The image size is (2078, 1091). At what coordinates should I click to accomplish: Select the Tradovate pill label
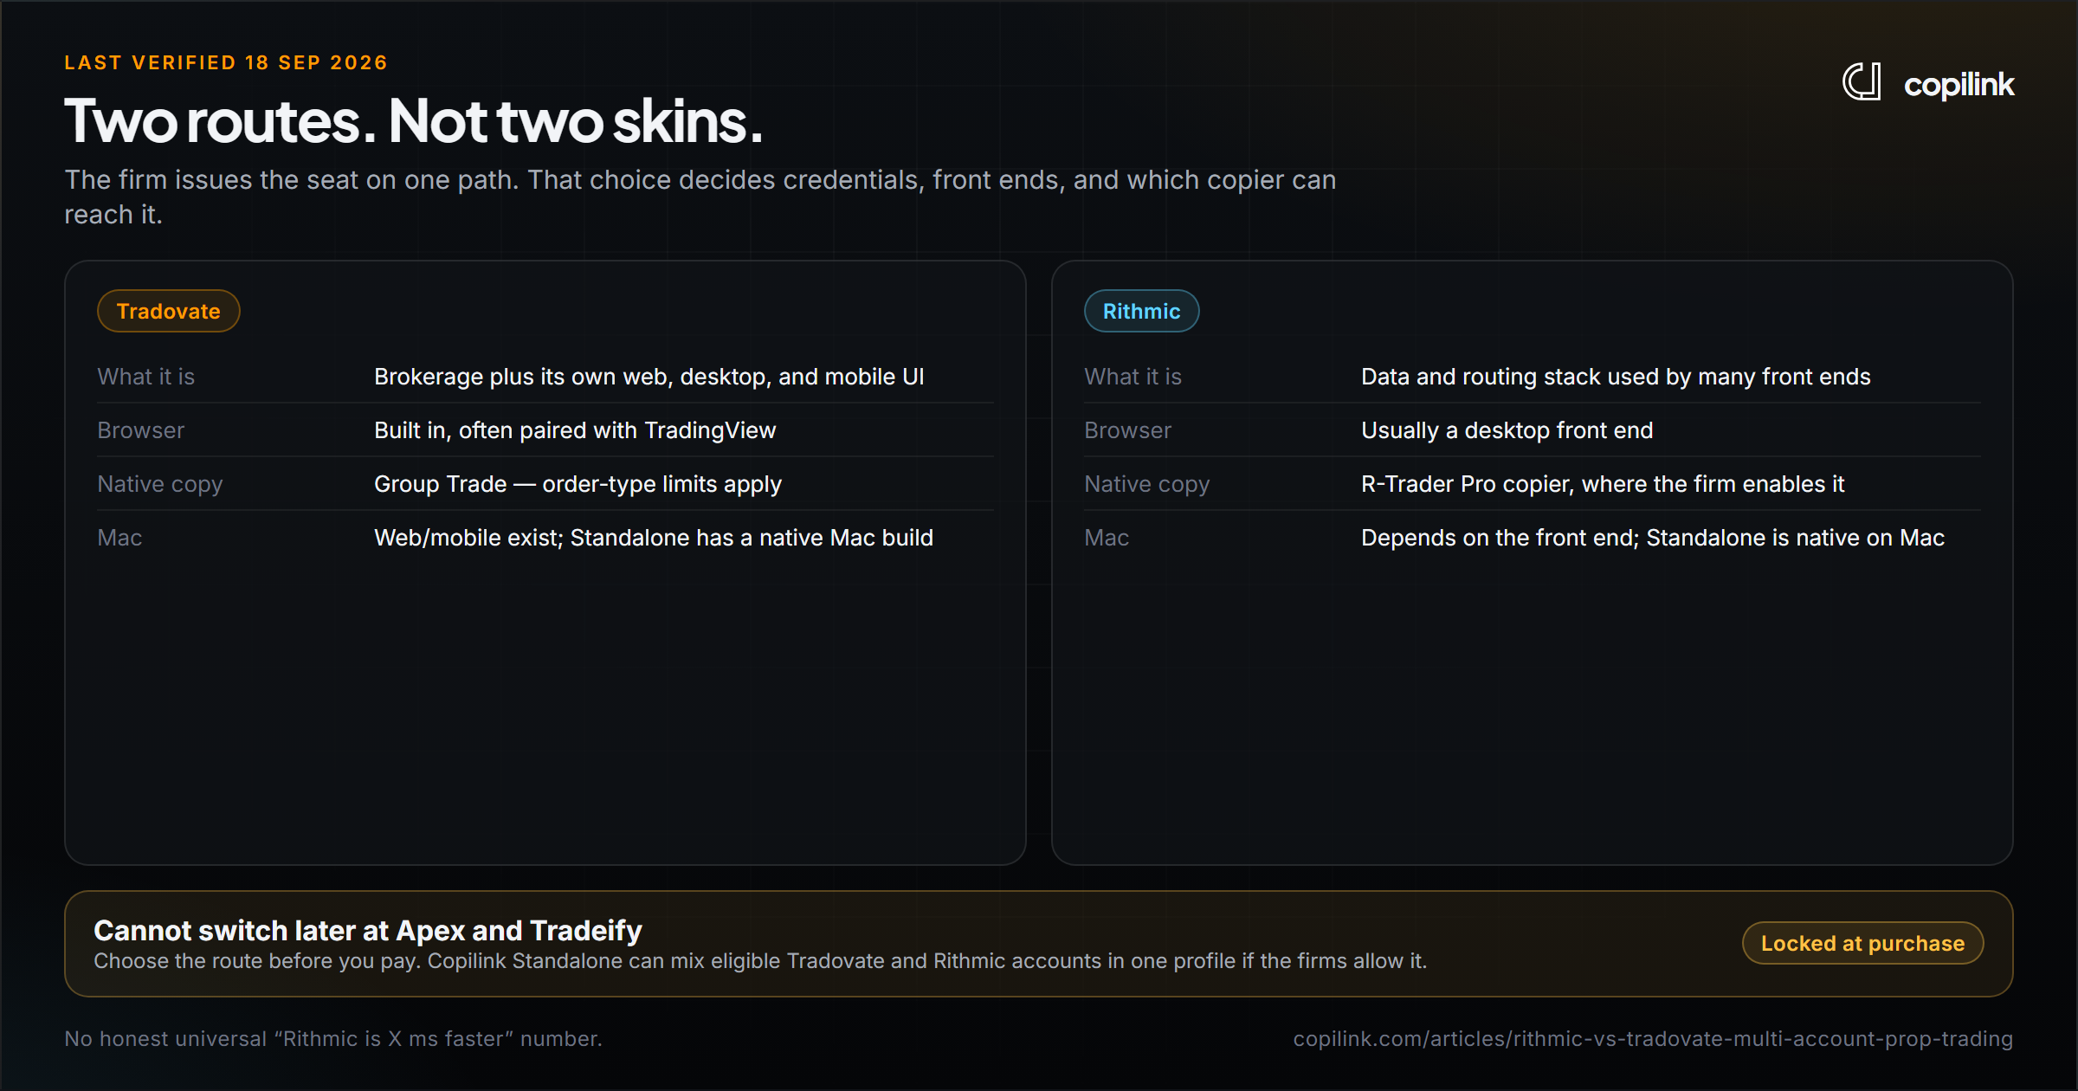(x=168, y=311)
